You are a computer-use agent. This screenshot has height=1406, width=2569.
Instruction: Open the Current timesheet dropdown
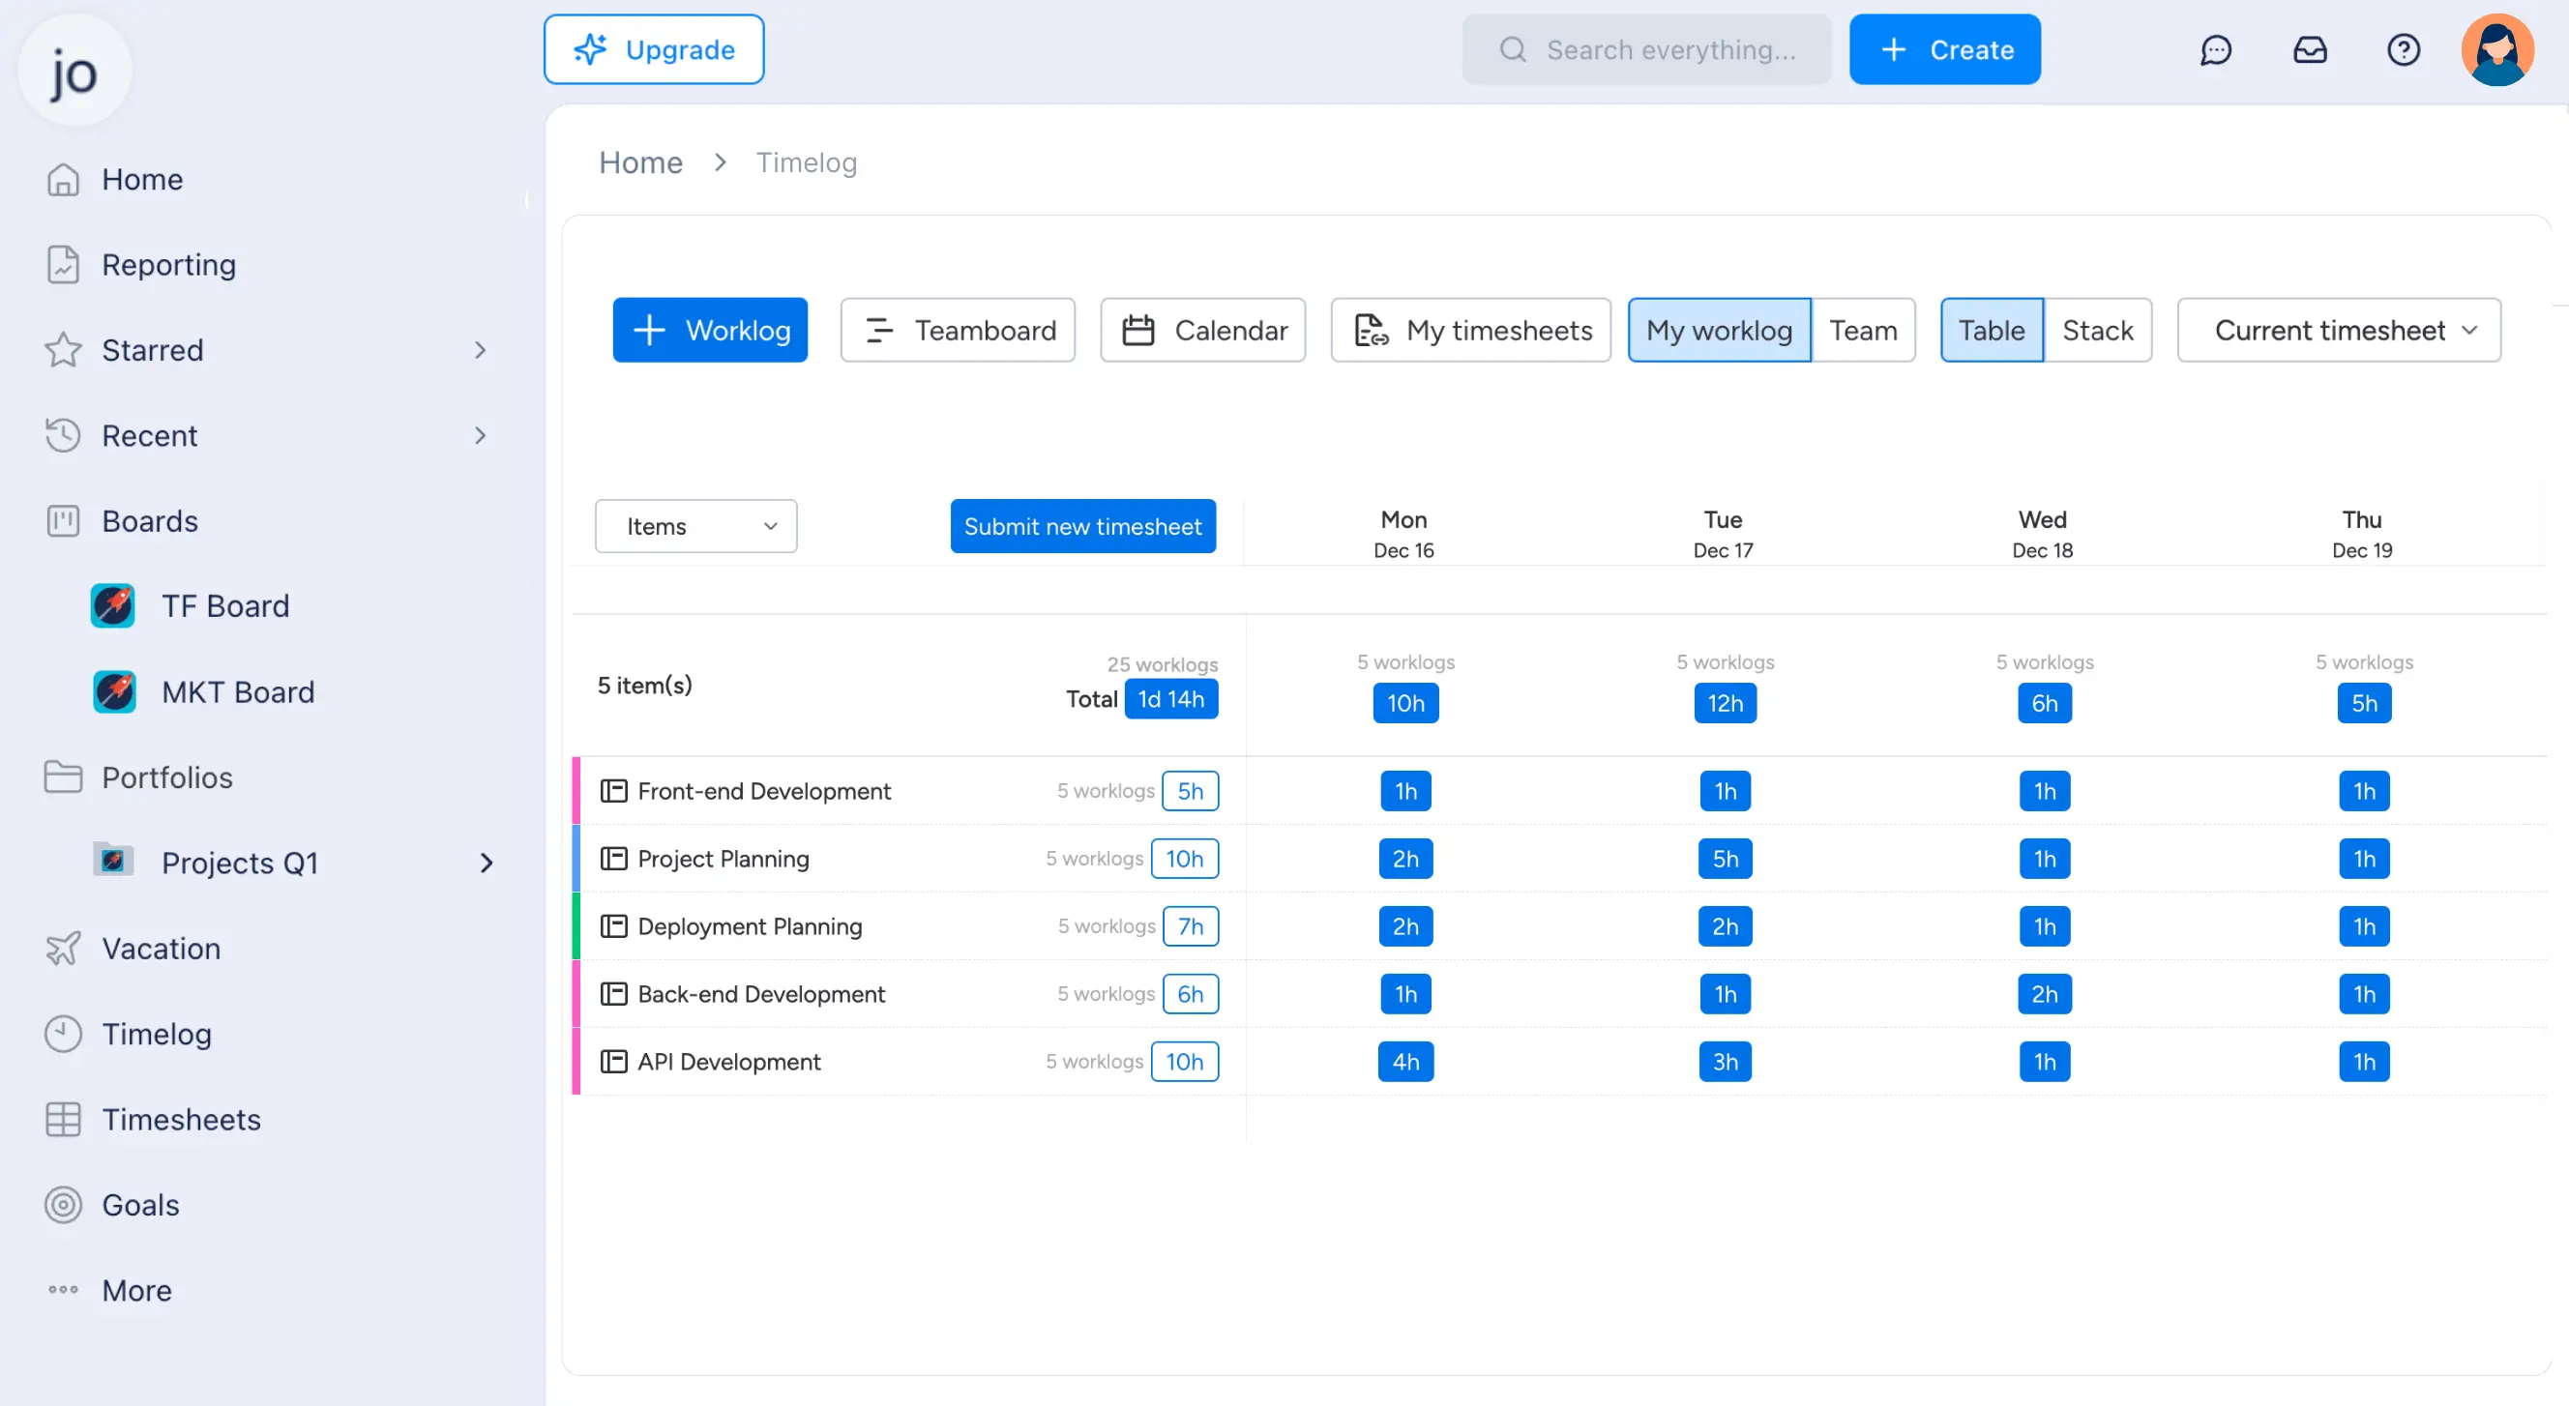tap(2339, 330)
